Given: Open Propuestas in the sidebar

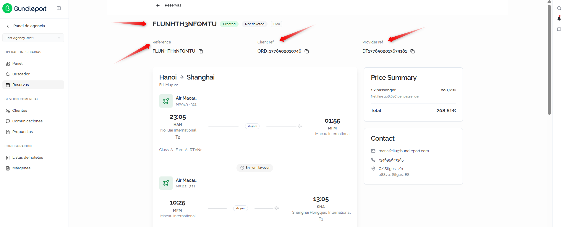Looking at the screenshot, I should [33, 132].
